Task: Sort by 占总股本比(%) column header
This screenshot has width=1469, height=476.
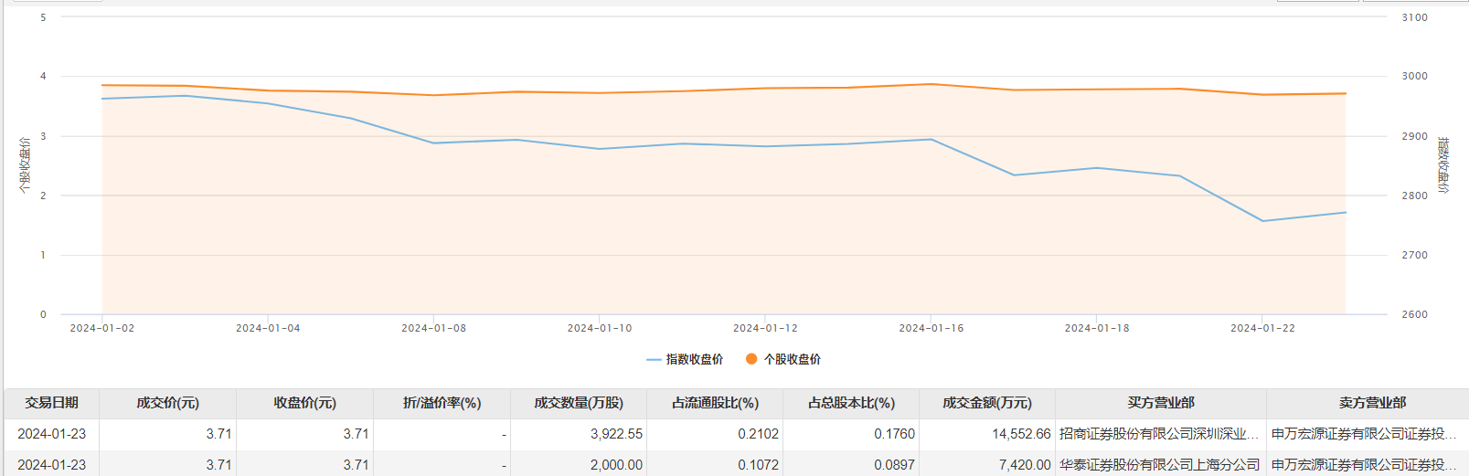Action: pos(851,403)
